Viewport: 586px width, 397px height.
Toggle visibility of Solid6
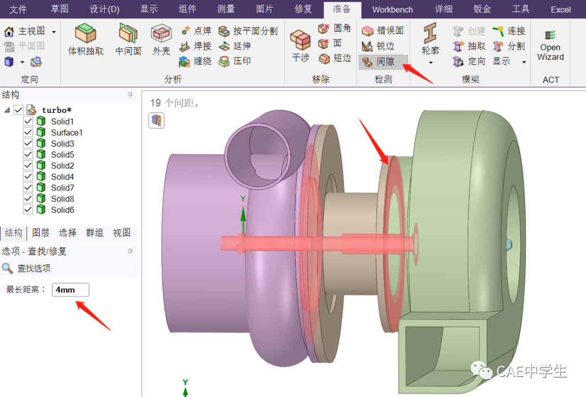point(28,209)
